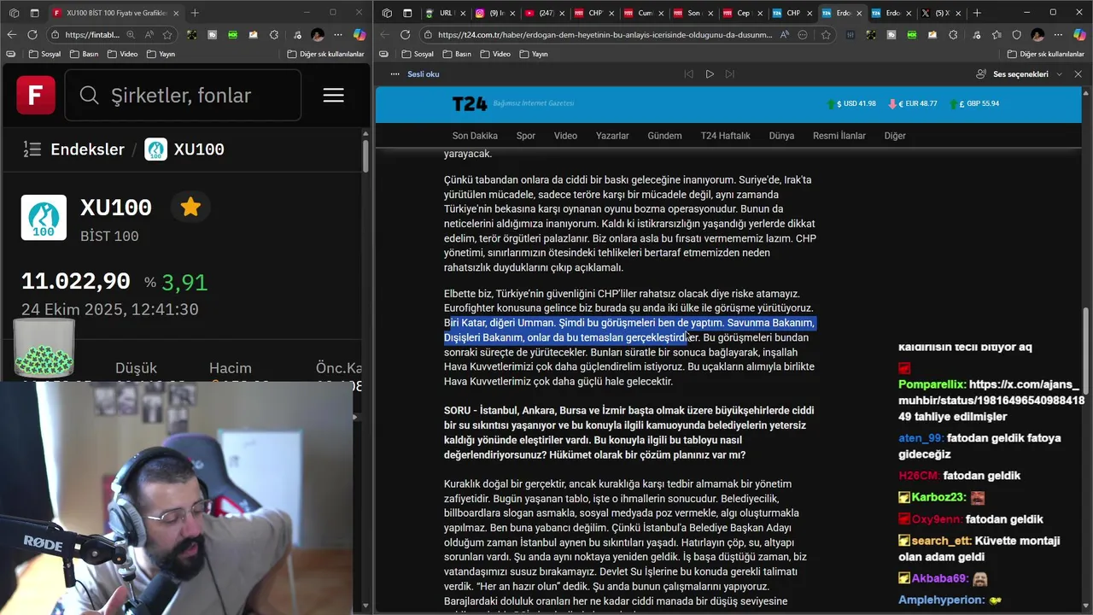Open Diğer menu on T24 navigation
Viewport: 1093px width, 615px height.
point(895,136)
